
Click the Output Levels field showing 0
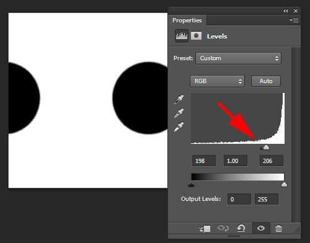pos(239,199)
